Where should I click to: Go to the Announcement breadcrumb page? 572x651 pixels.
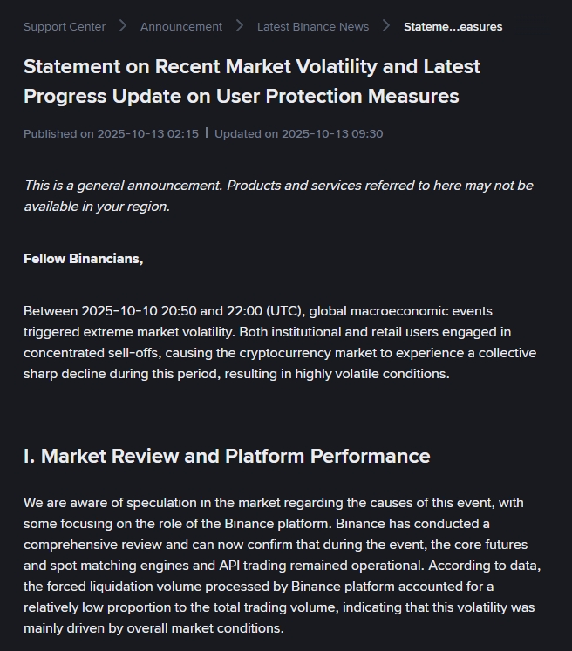181,26
